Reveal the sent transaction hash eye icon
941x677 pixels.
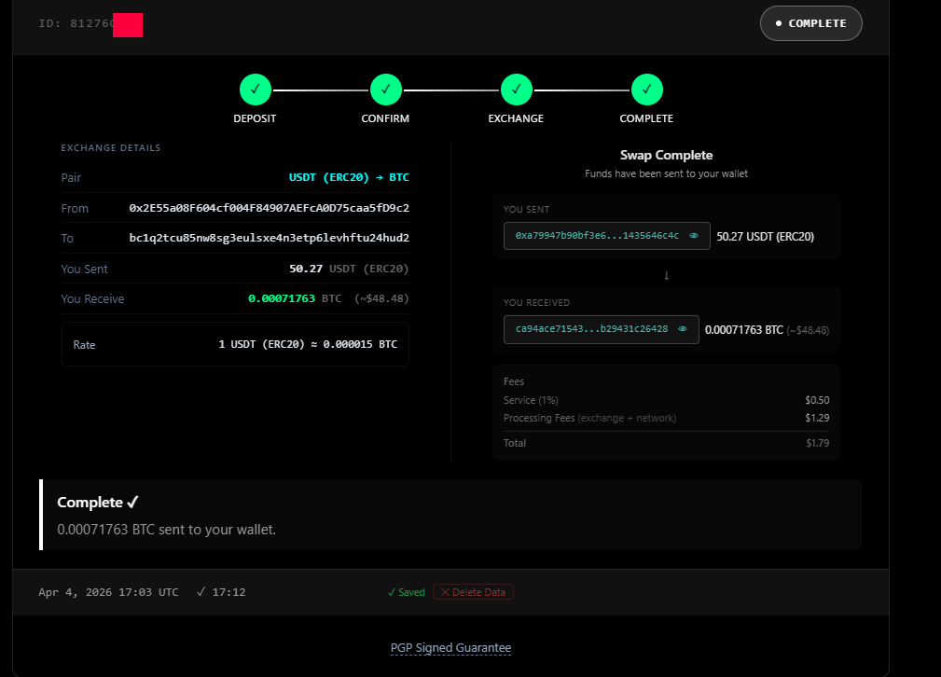point(694,236)
